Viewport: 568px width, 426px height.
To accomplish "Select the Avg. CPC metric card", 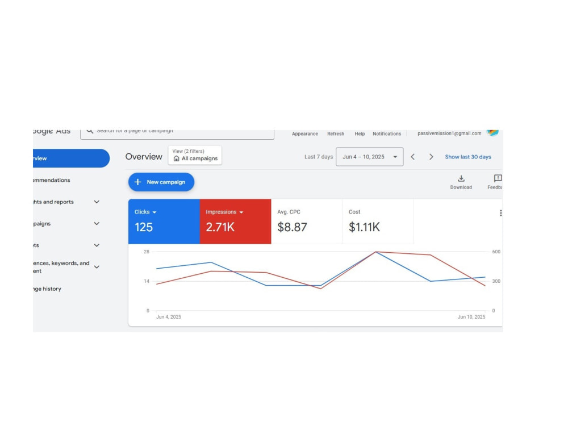I will (x=307, y=222).
